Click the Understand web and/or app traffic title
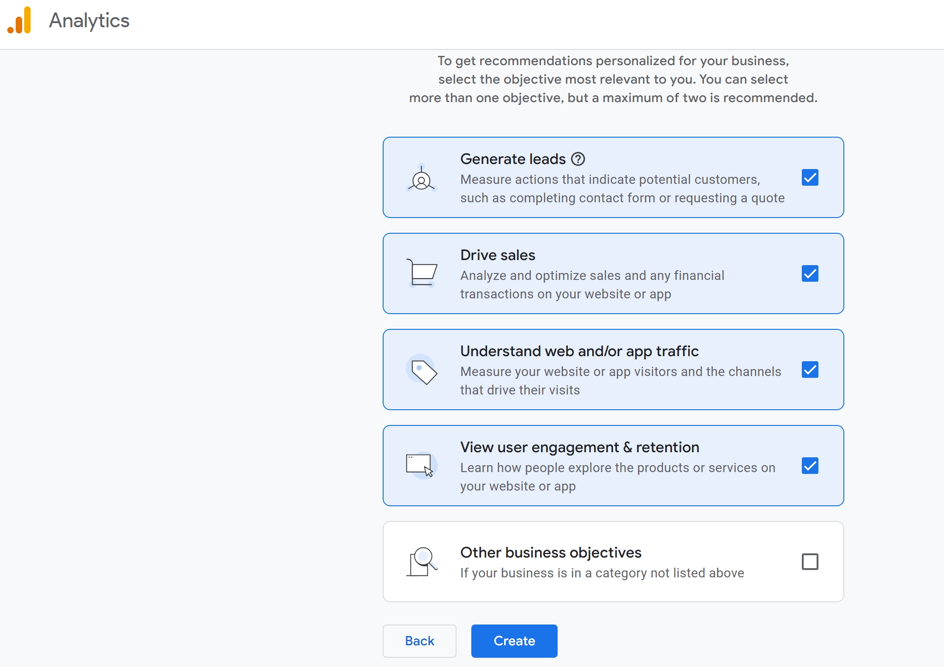 [579, 352]
